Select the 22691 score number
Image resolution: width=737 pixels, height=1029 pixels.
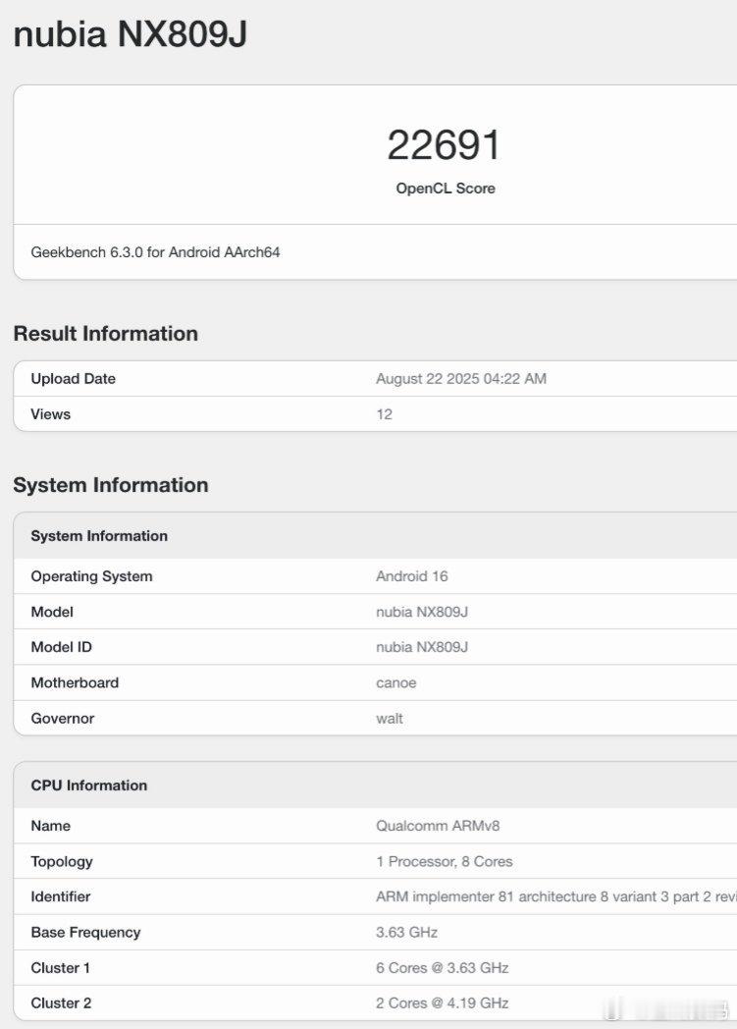(x=444, y=145)
